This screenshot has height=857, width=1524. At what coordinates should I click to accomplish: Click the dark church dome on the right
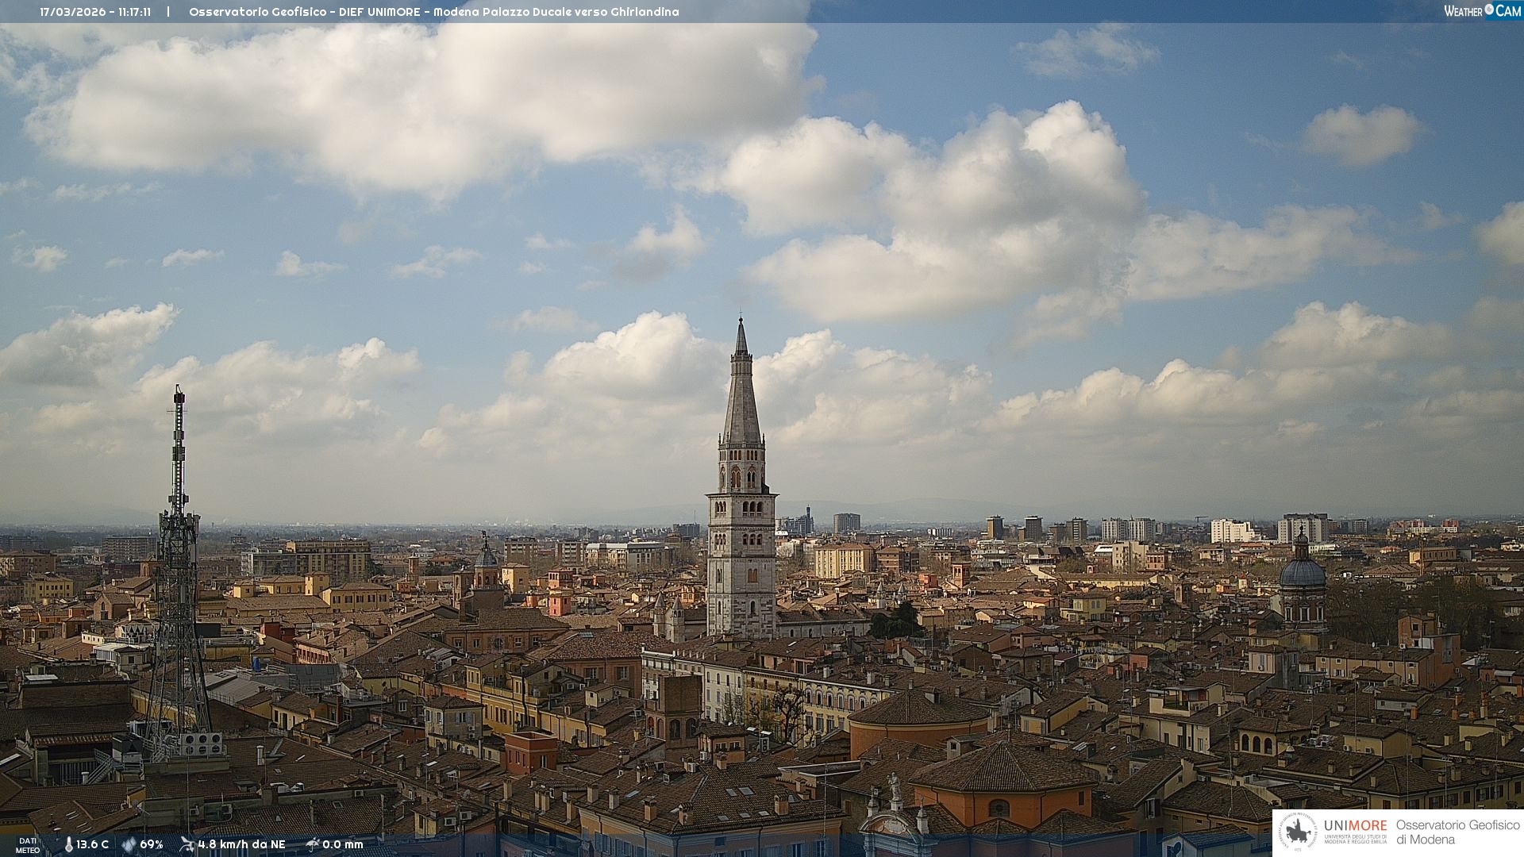pyautogui.click(x=1303, y=571)
